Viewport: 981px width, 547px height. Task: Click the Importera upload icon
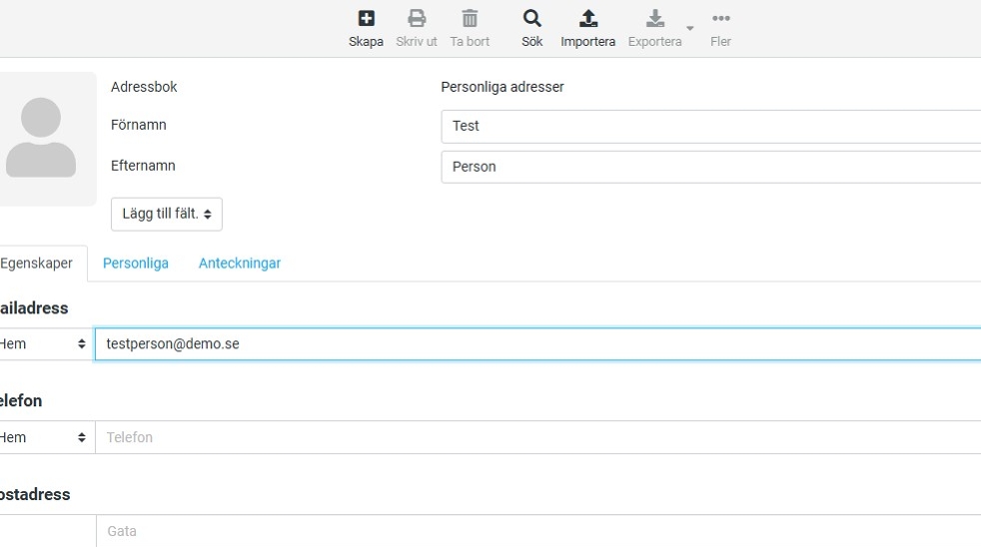(587, 19)
